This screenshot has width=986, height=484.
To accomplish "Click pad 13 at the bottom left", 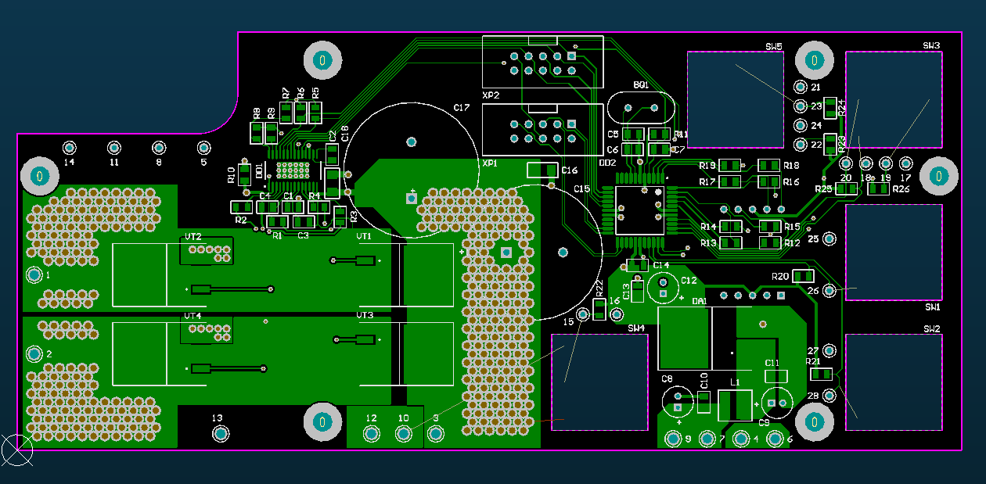I will [x=220, y=433].
